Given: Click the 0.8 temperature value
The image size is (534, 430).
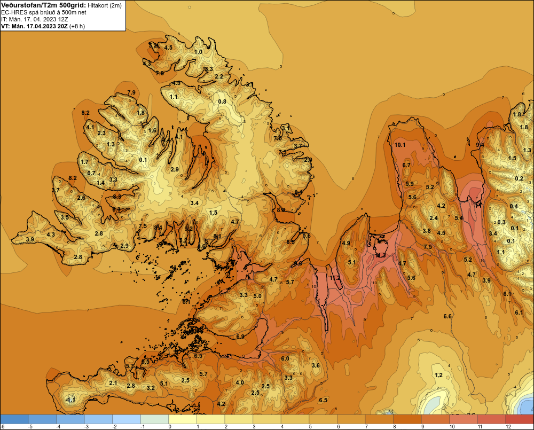Looking at the screenshot, I should click(222, 101).
